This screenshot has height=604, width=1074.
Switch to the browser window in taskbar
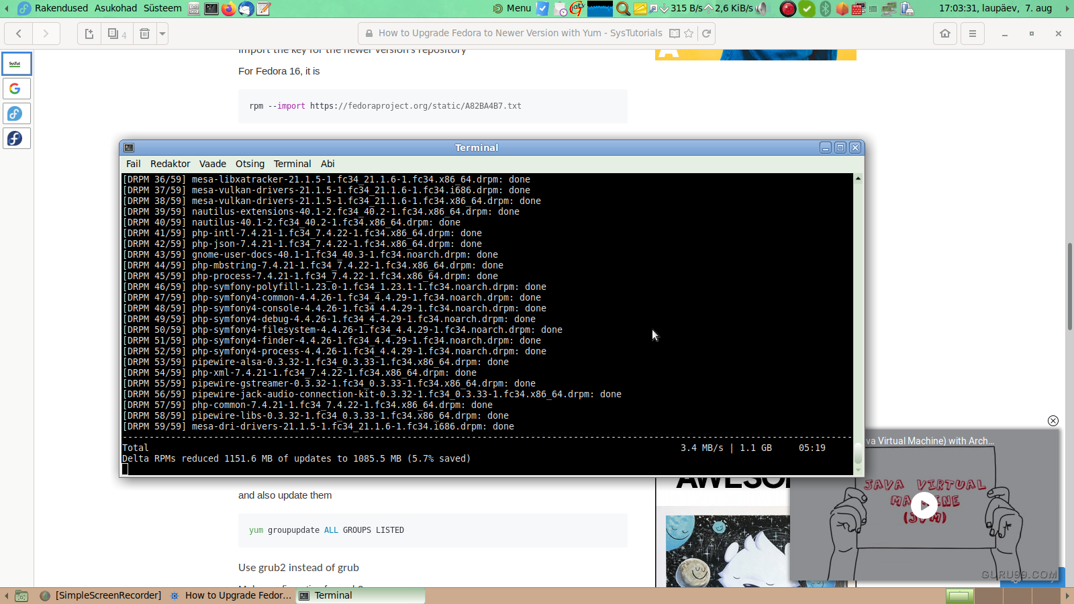232,595
